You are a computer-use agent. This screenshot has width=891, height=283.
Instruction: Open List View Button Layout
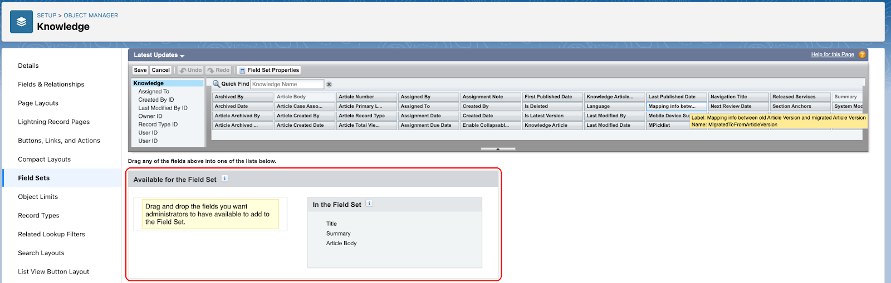point(53,272)
